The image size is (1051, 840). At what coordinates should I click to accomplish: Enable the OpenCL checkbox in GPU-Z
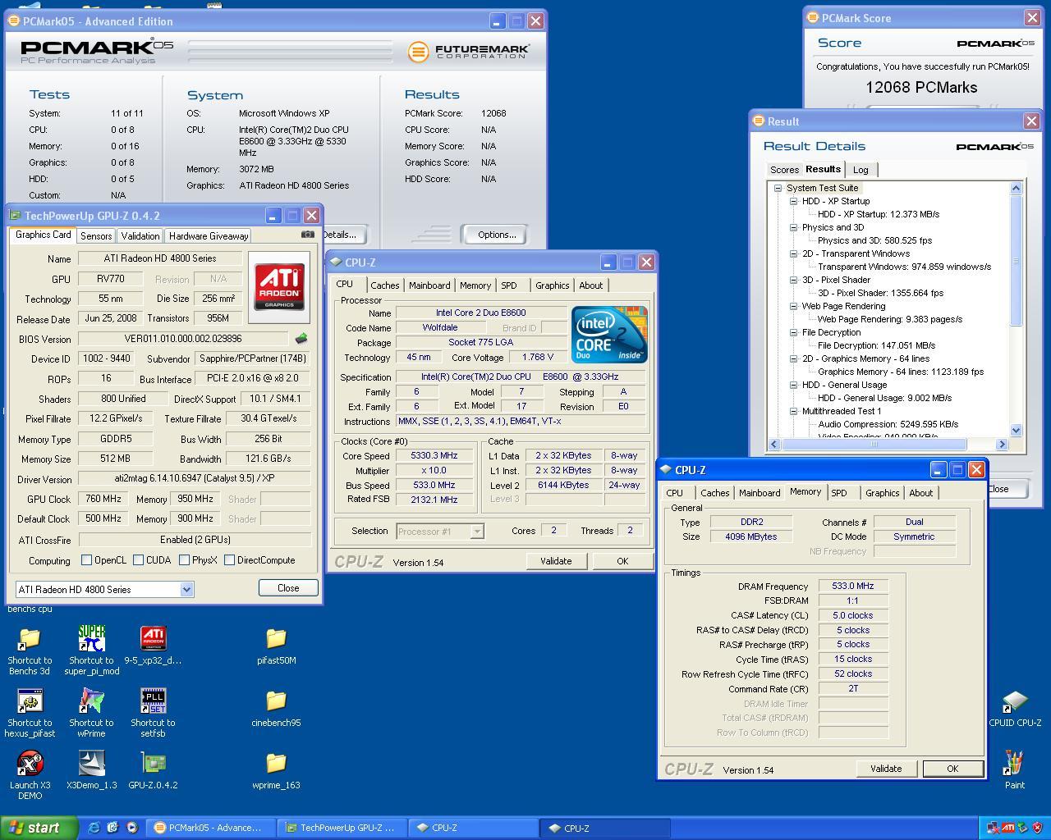point(86,560)
